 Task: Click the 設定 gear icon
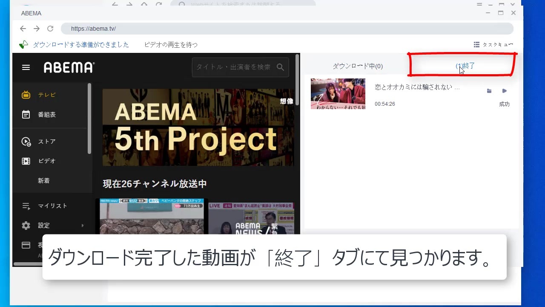(26, 226)
